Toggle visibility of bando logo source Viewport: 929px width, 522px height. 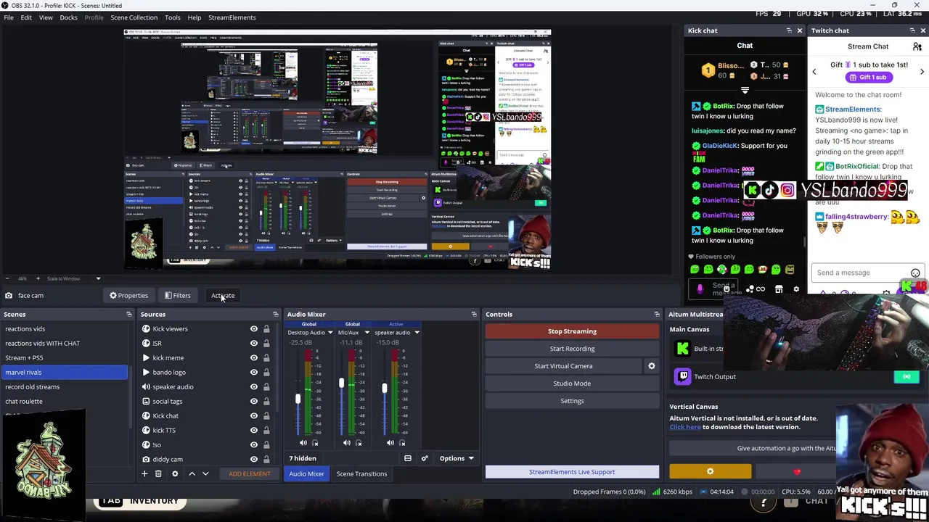(254, 373)
